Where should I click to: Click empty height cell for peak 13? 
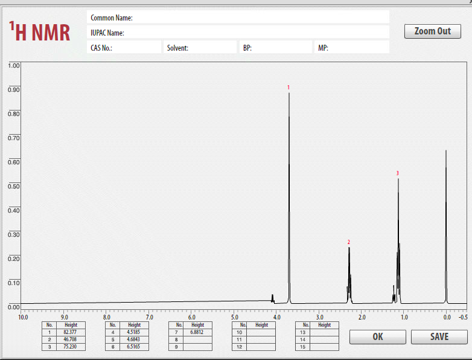pos(325,332)
